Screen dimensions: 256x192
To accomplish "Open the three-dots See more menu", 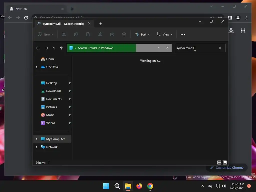I will click(183, 34).
